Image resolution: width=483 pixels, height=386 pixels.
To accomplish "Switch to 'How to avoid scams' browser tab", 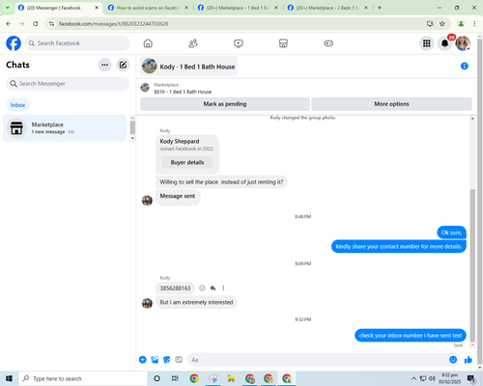I will [148, 8].
